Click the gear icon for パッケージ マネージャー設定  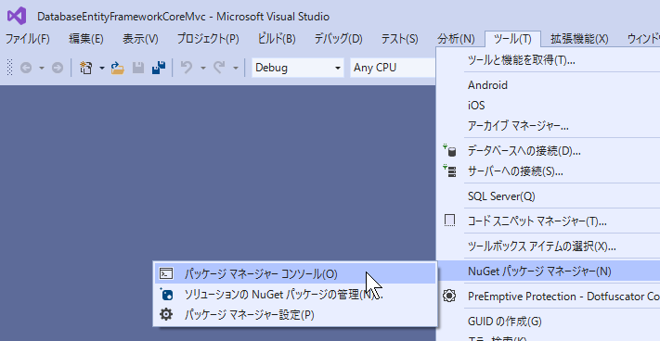[166, 314]
